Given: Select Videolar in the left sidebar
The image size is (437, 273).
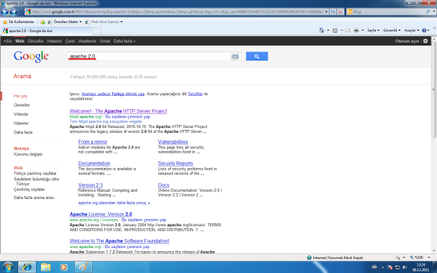Looking at the screenshot, I should click(21, 114).
